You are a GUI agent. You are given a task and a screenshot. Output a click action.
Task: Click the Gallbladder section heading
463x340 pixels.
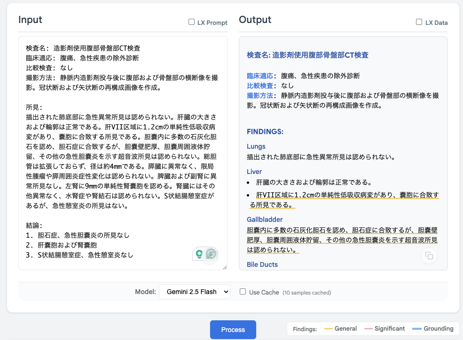coord(265,219)
